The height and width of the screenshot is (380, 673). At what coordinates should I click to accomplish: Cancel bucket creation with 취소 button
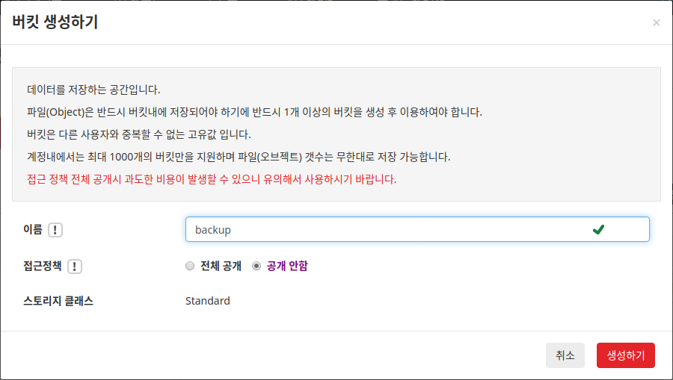pyautogui.click(x=565, y=355)
